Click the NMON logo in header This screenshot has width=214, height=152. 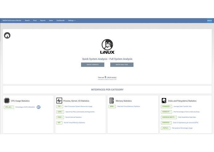coord(209,21)
